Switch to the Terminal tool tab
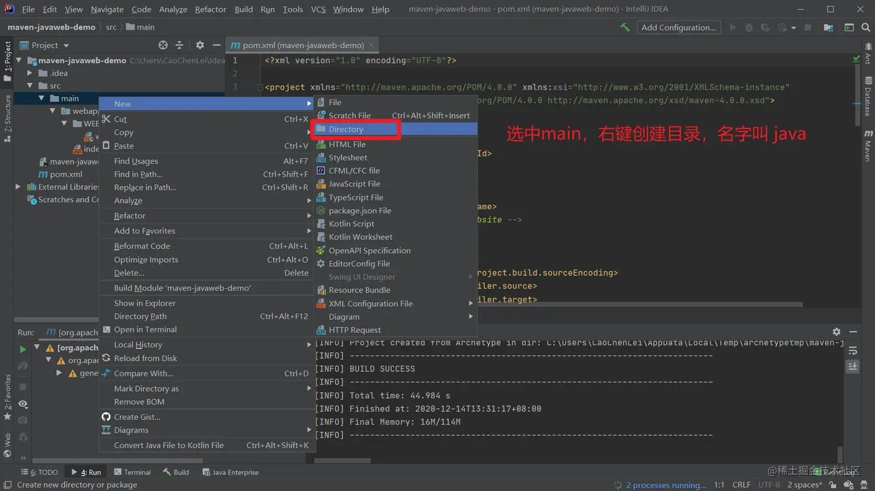 pos(133,472)
